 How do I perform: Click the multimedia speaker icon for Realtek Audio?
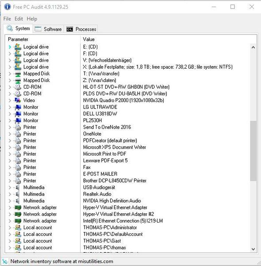pyautogui.click(x=17, y=194)
